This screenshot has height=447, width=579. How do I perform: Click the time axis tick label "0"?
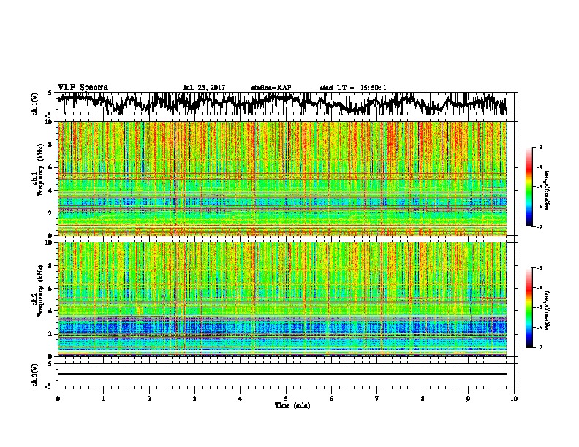pos(58,399)
